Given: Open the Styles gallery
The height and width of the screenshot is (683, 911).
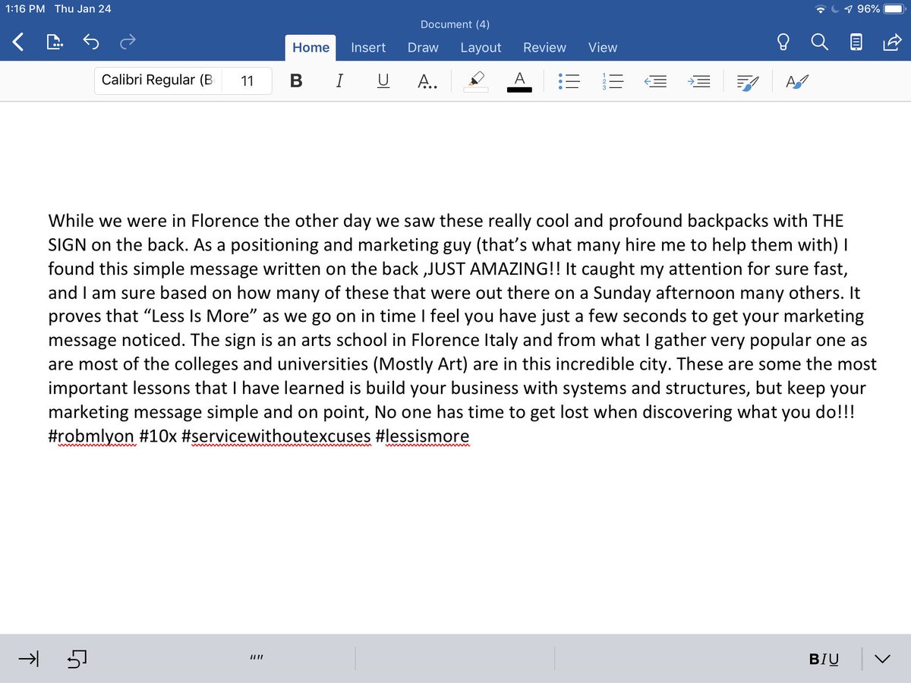Looking at the screenshot, I should tap(797, 80).
